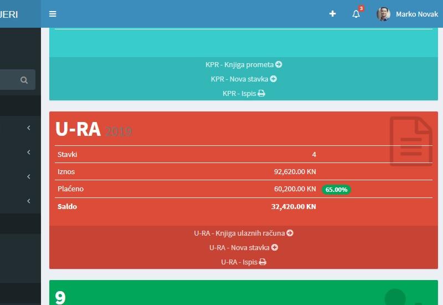
Task: Open KPR - Ispis print link
Action: 244,93
